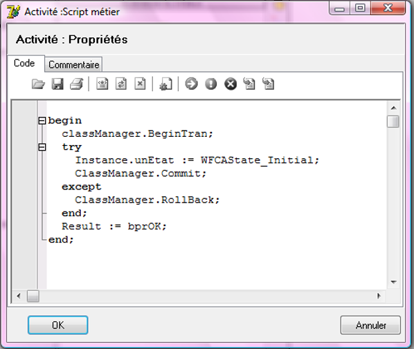
Task: Click the Annuler button
Action: [370, 325]
